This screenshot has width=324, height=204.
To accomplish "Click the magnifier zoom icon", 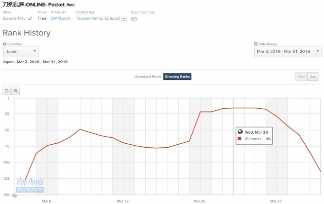I will point(16,91).
